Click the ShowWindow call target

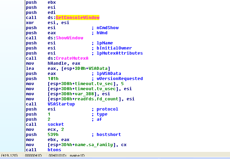[x=69, y=38]
